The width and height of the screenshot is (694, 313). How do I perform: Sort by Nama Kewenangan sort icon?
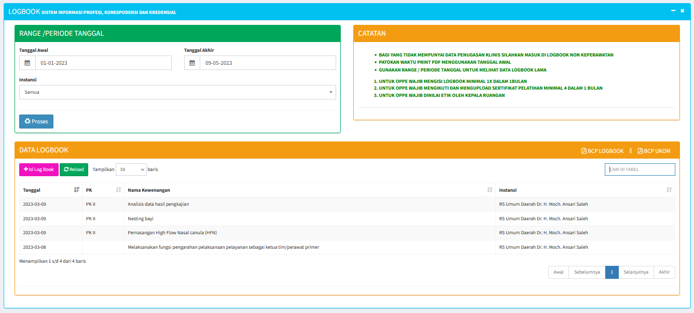click(490, 190)
